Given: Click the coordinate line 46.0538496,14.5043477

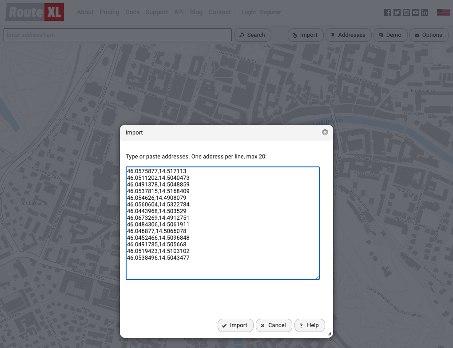Looking at the screenshot, I should [x=158, y=257].
